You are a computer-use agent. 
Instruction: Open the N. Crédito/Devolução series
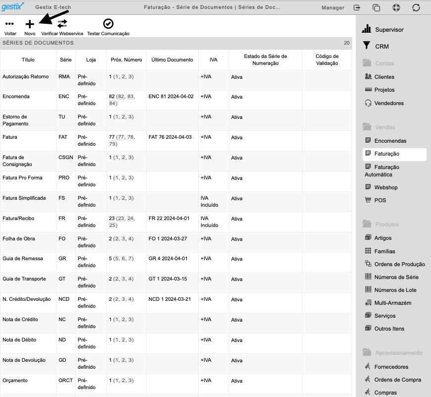click(x=26, y=299)
